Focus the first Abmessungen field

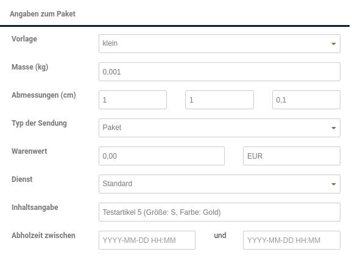[x=133, y=100]
